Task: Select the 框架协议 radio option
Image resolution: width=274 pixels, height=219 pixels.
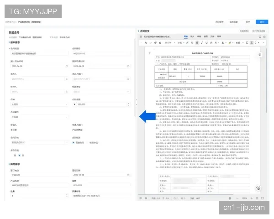Action: click(x=89, y=142)
